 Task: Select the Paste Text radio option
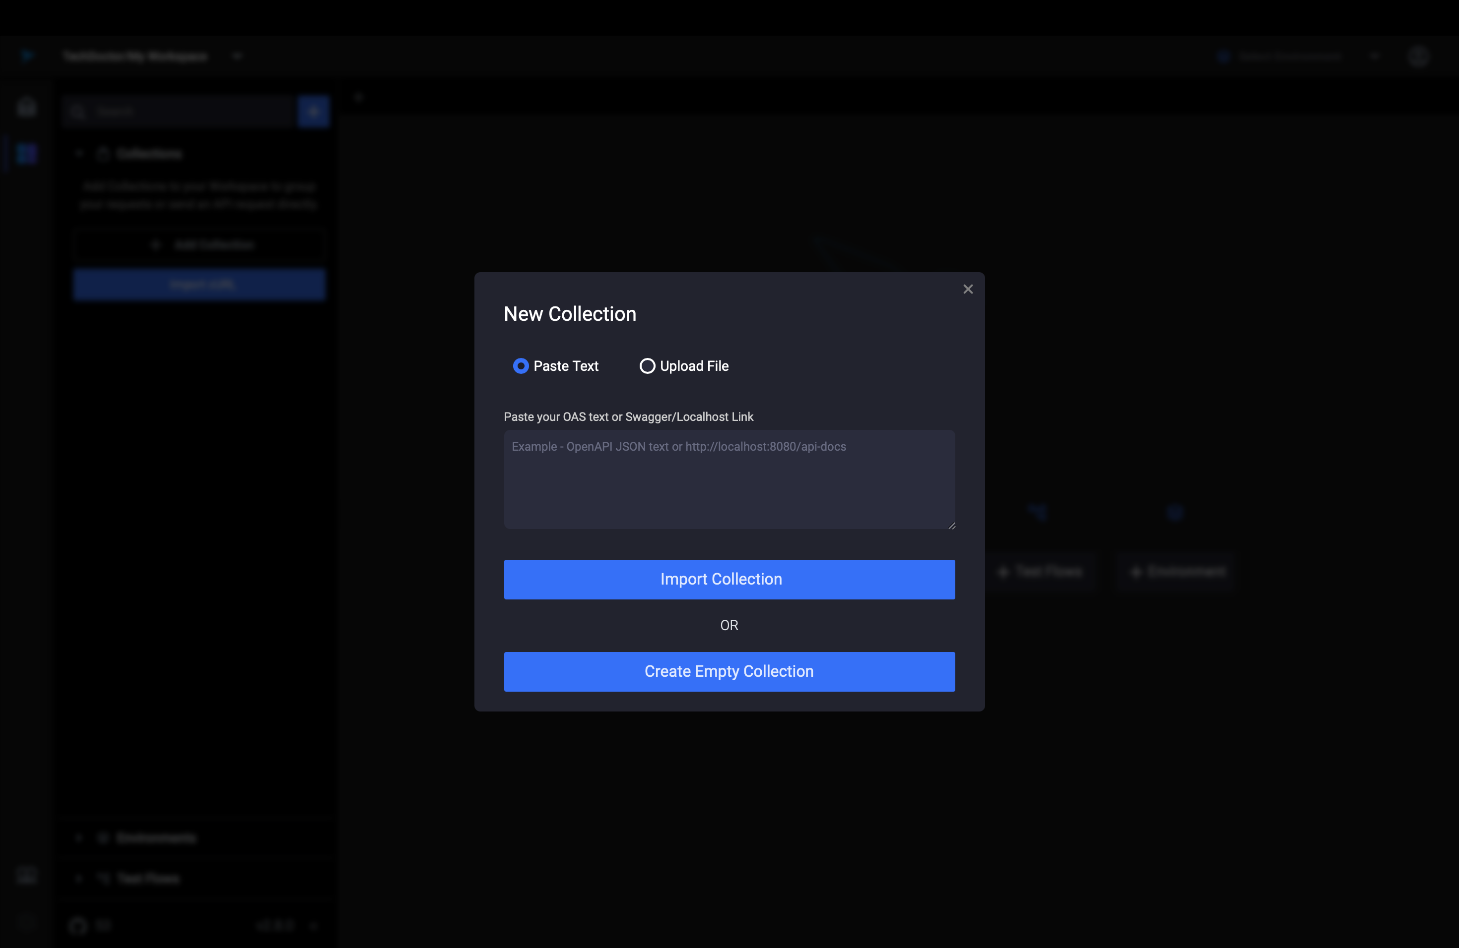click(x=521, y=366)
